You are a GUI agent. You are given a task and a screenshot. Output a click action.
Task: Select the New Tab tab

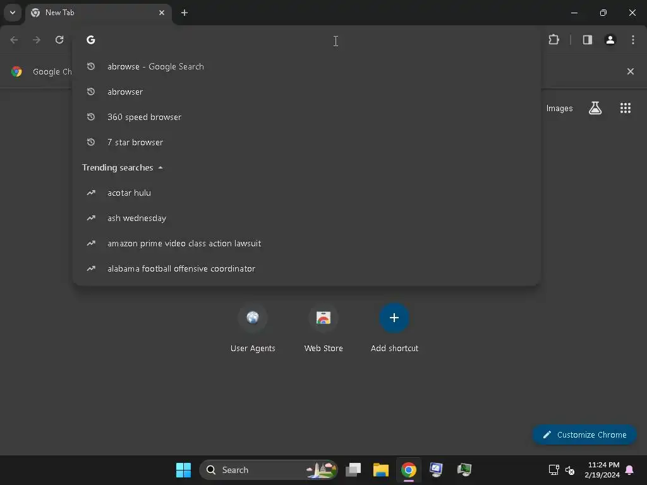98,13
